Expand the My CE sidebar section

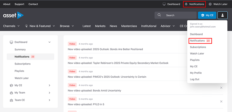point(49,85)
